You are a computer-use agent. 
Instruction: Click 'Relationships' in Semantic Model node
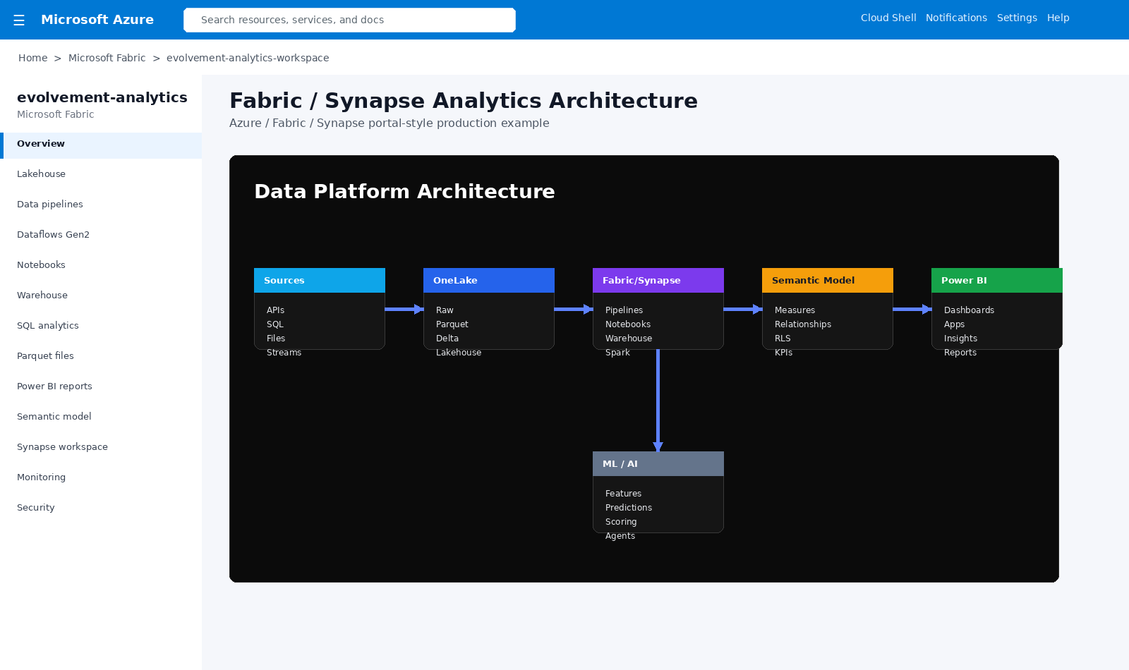(x=803, y=324)
